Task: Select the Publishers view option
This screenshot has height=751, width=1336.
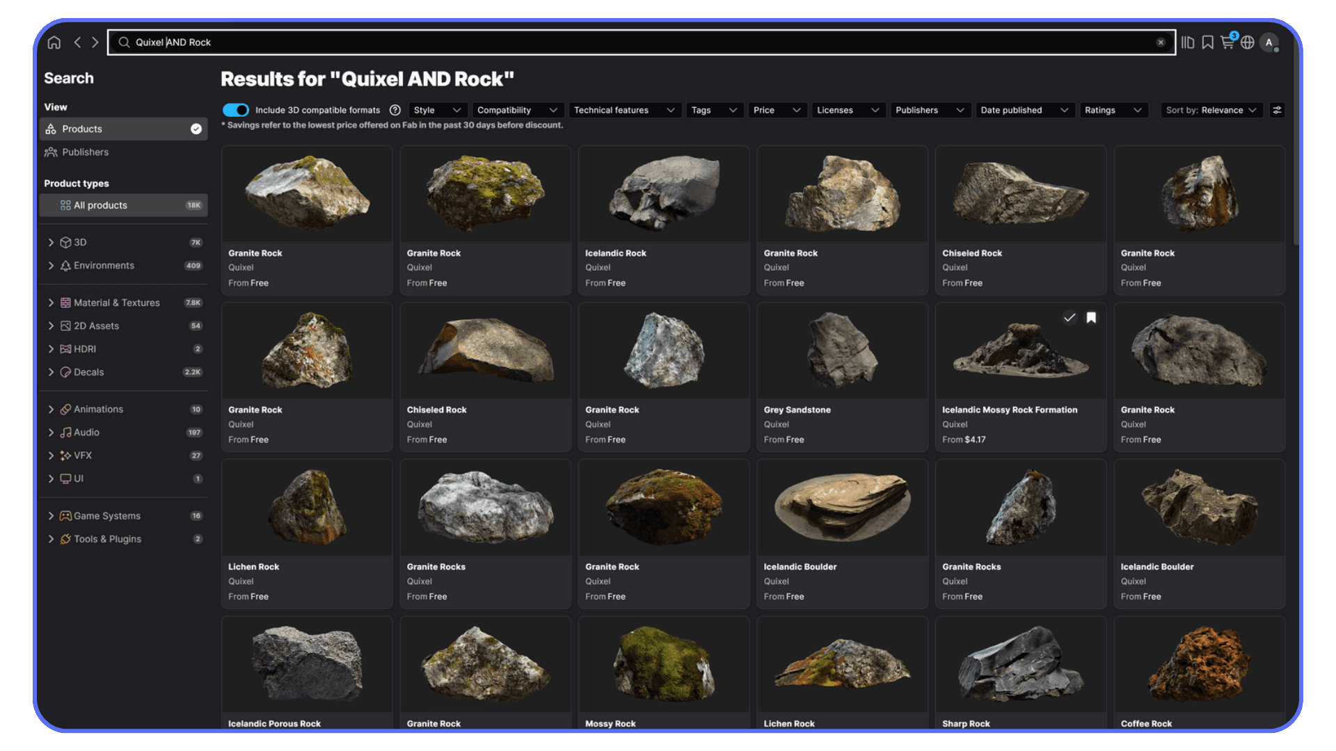Action: click(x=124, y=152)
